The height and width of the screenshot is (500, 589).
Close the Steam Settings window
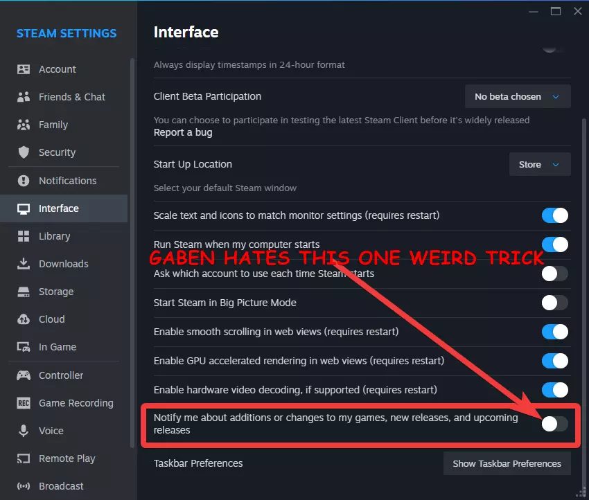578,11
